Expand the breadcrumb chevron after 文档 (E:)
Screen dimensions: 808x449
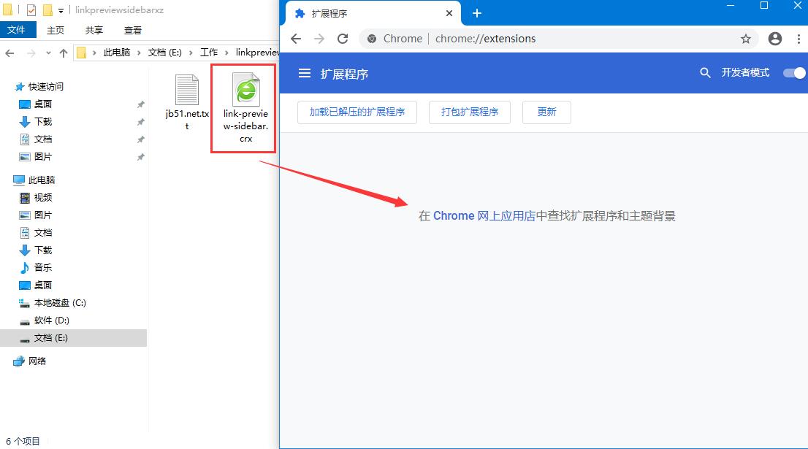[x=191, y=53]
